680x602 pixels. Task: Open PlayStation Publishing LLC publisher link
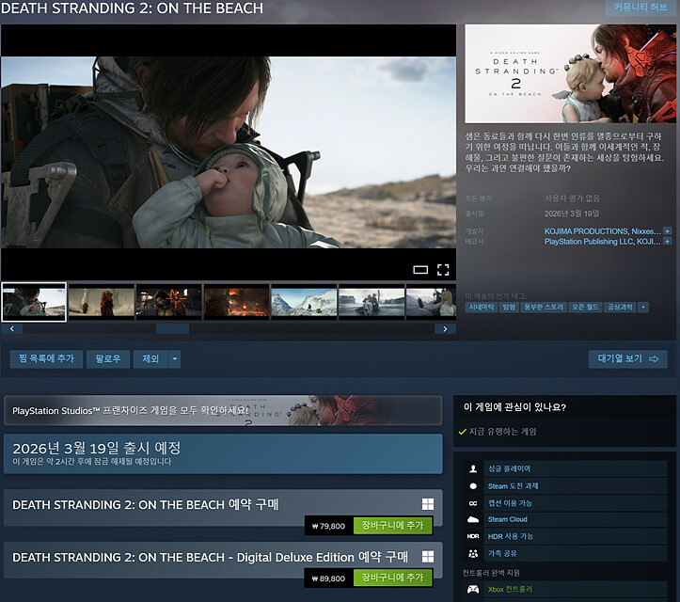pyautogui.click(x=589, y=242)
